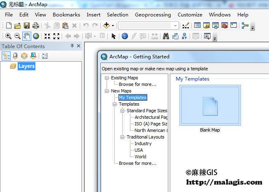
Task: Open the Time Slider window icon
Action: [195, 36]
